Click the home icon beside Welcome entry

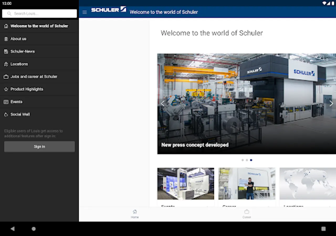[x=6, y=26]
